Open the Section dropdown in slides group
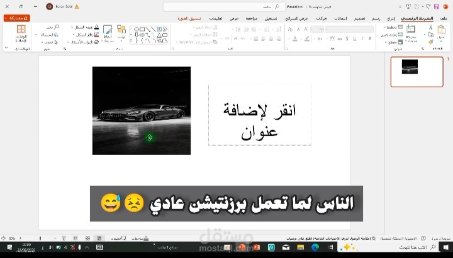Image resolution: width=453 pixels, height=258 pixels. click(394, 42)
